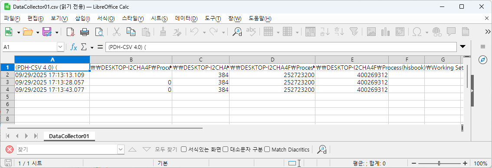The width and height of the screenshot is (492, 168).
Task: Click the Clear Direct Formatting icon
Action: [177, 32]
